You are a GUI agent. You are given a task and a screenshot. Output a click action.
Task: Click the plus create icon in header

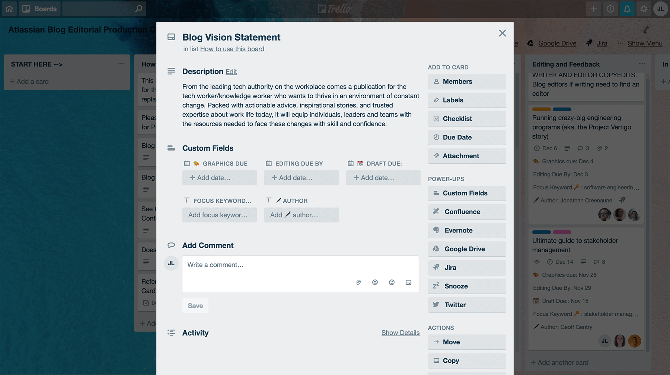point(594,9)
